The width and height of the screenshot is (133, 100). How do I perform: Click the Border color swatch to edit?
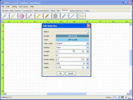pos(72,36)
